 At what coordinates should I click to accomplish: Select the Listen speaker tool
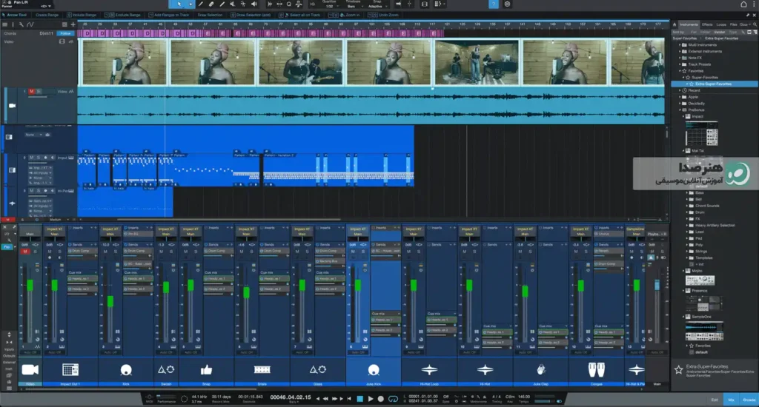click(253, 4)
